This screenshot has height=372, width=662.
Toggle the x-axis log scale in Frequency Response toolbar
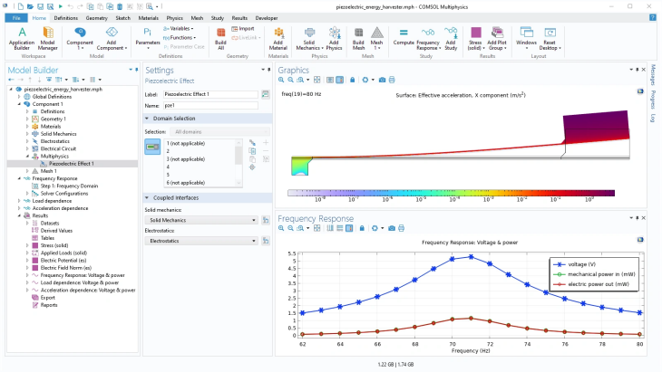click(x=330, y=228)
